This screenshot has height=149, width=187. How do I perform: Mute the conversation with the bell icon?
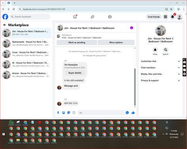tap(155, 50)
